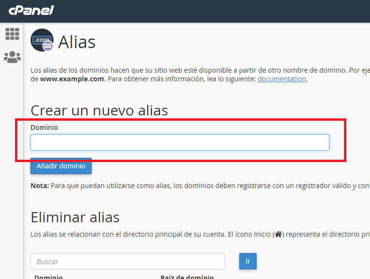Open the documentation link
This screenshot has width=370, height=279.
[x=282, y=79]
